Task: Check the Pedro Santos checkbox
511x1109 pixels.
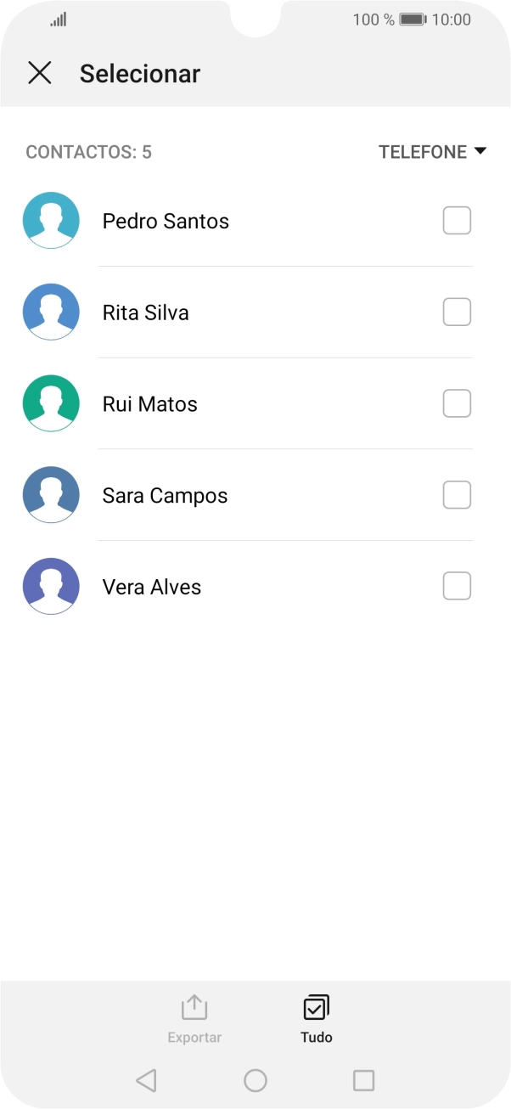Action: pos(457,220)
